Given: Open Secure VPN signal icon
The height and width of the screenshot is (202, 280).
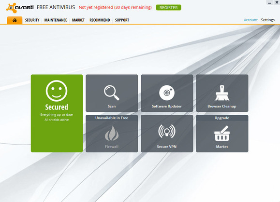Looking at the screenshot, I should 167,131.
